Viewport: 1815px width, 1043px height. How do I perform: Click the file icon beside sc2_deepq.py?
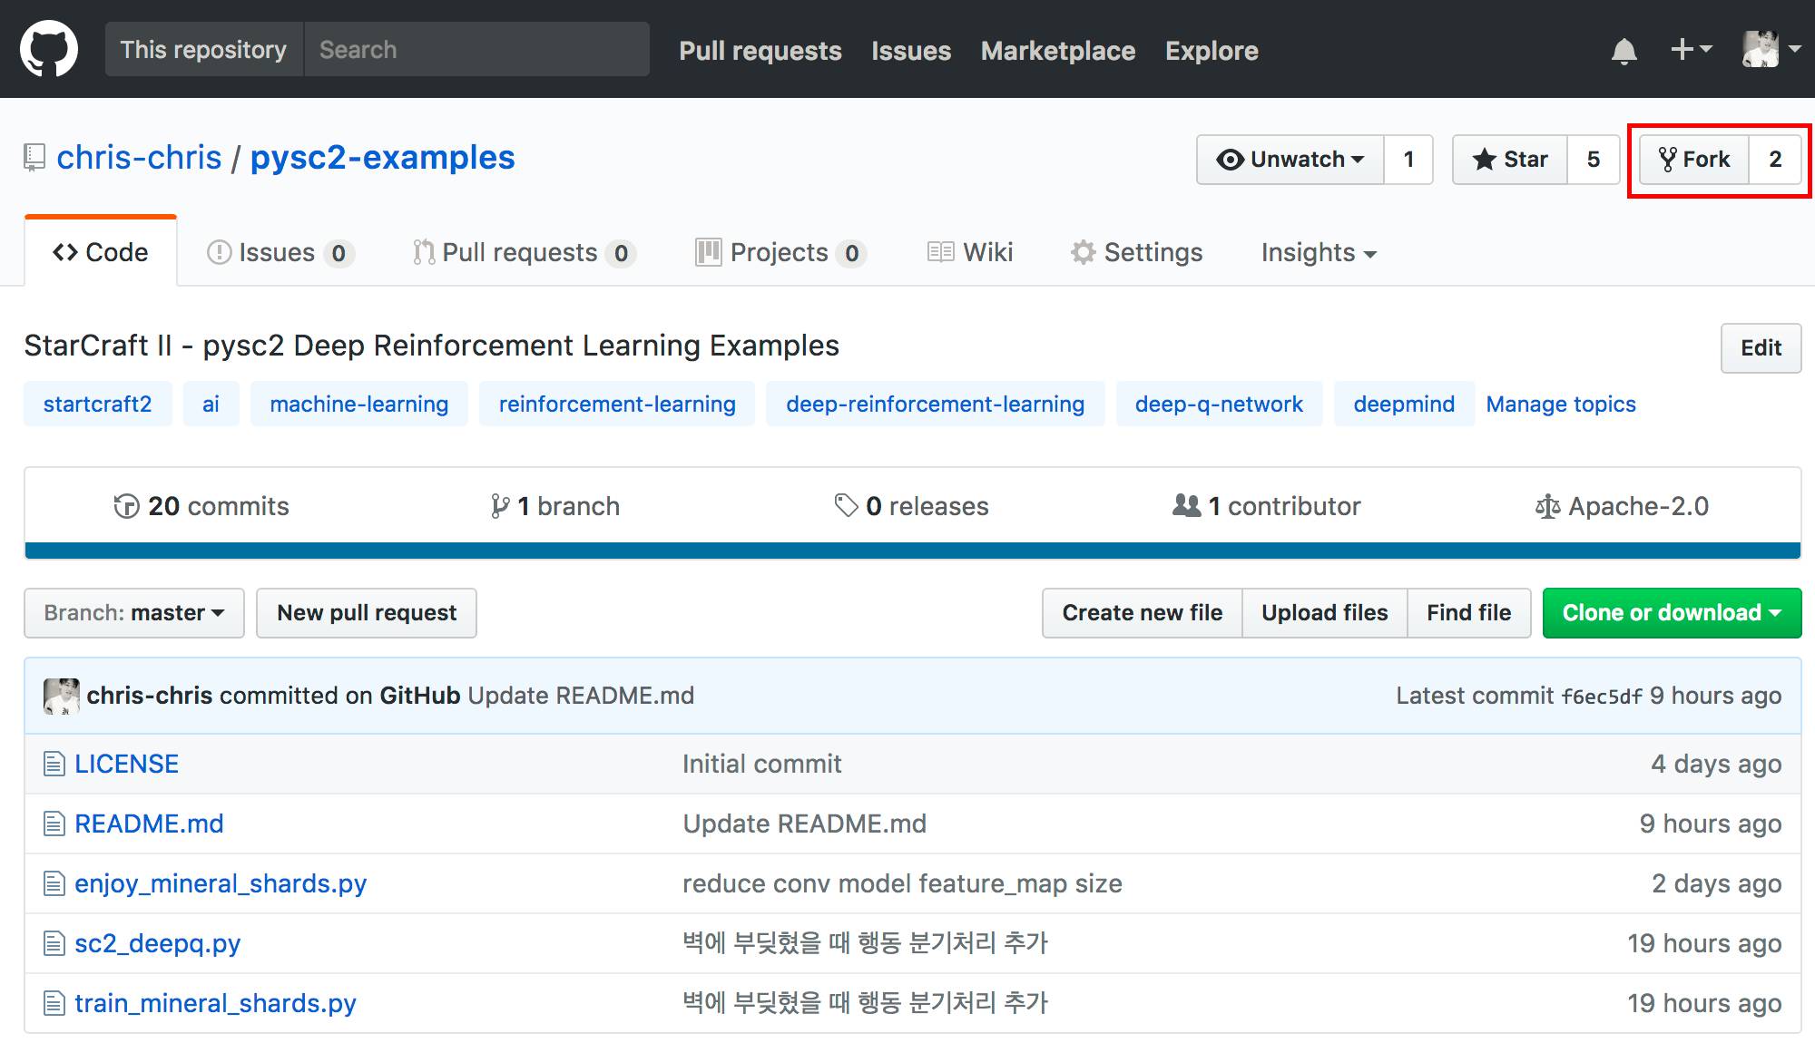click(54, 943)
